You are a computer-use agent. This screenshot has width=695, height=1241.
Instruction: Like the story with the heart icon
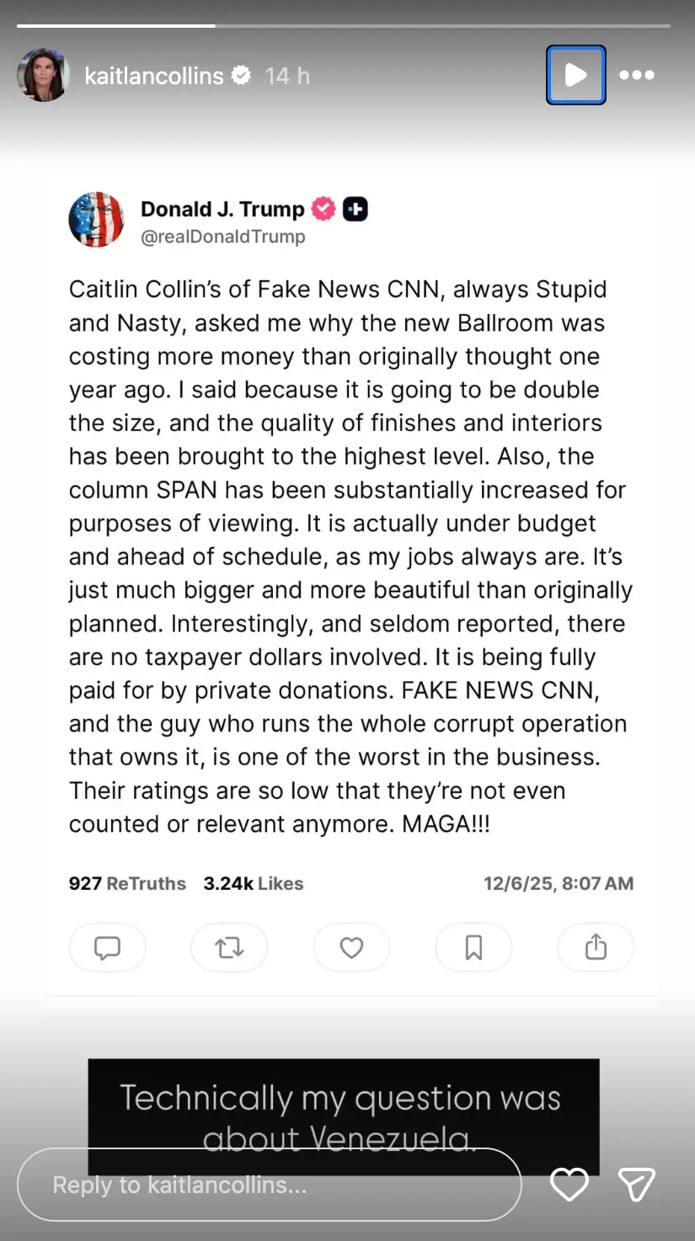pos(569,1184)
